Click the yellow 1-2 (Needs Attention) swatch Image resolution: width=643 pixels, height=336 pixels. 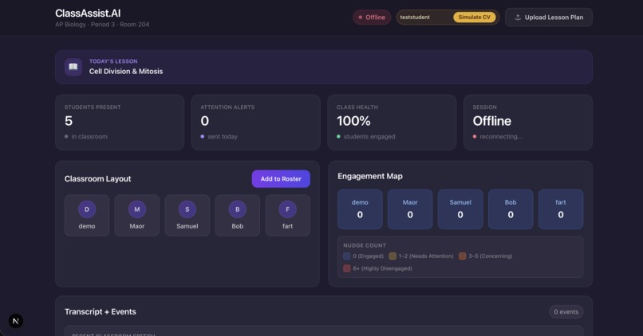pyautogui.click(x=393, y=256)
